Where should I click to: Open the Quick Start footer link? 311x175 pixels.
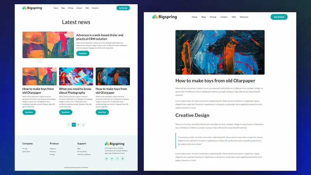(26, 152)
